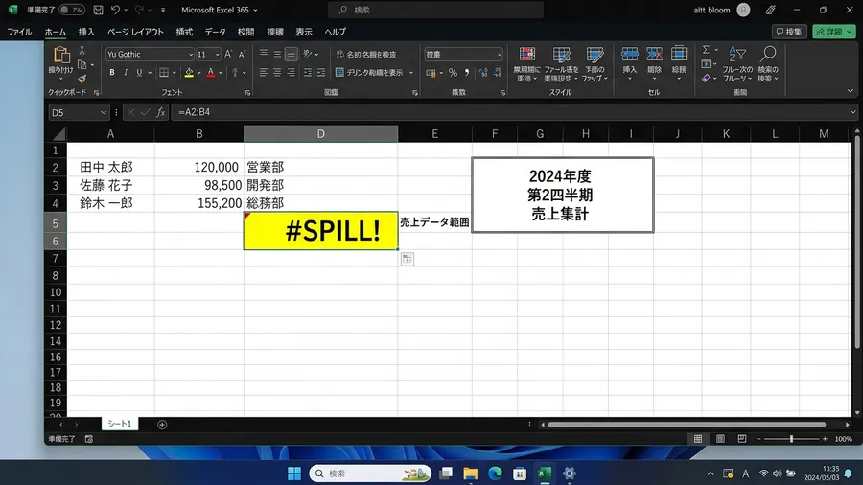Select the ホーム ribbon tab
The image size is (863, 485).
coord(55,32)
